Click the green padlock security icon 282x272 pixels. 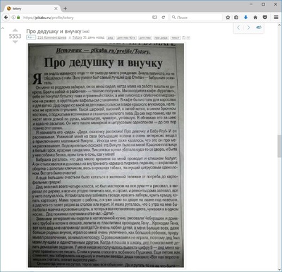pyautogui.click(x=18, y=18)
